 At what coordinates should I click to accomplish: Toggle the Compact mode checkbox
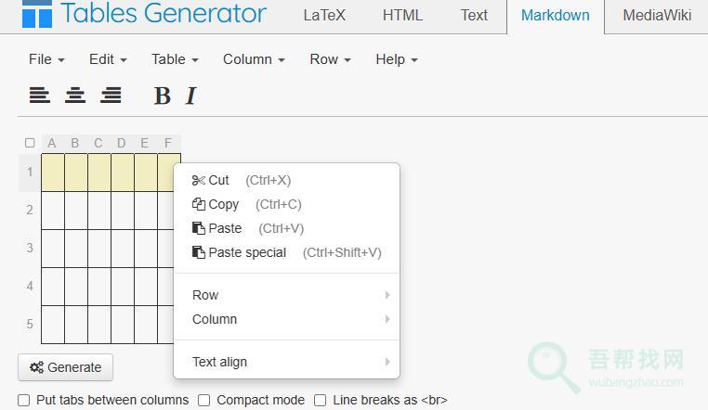click(x=204, y=401)
